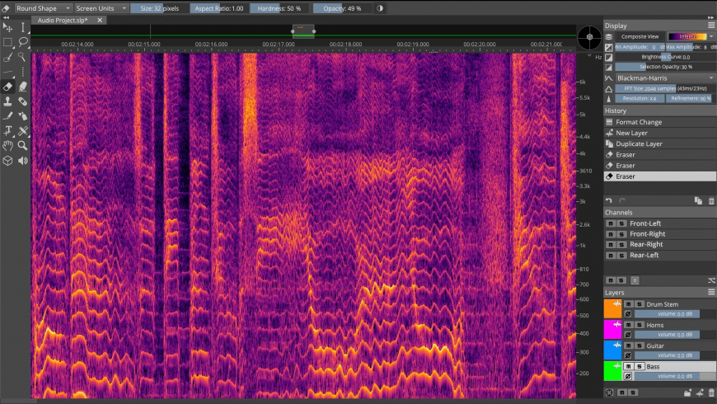This screenshot has height=404, width=717.
Task: Delete the selected layer with the trash icon
Action: (x=711, y=392)
